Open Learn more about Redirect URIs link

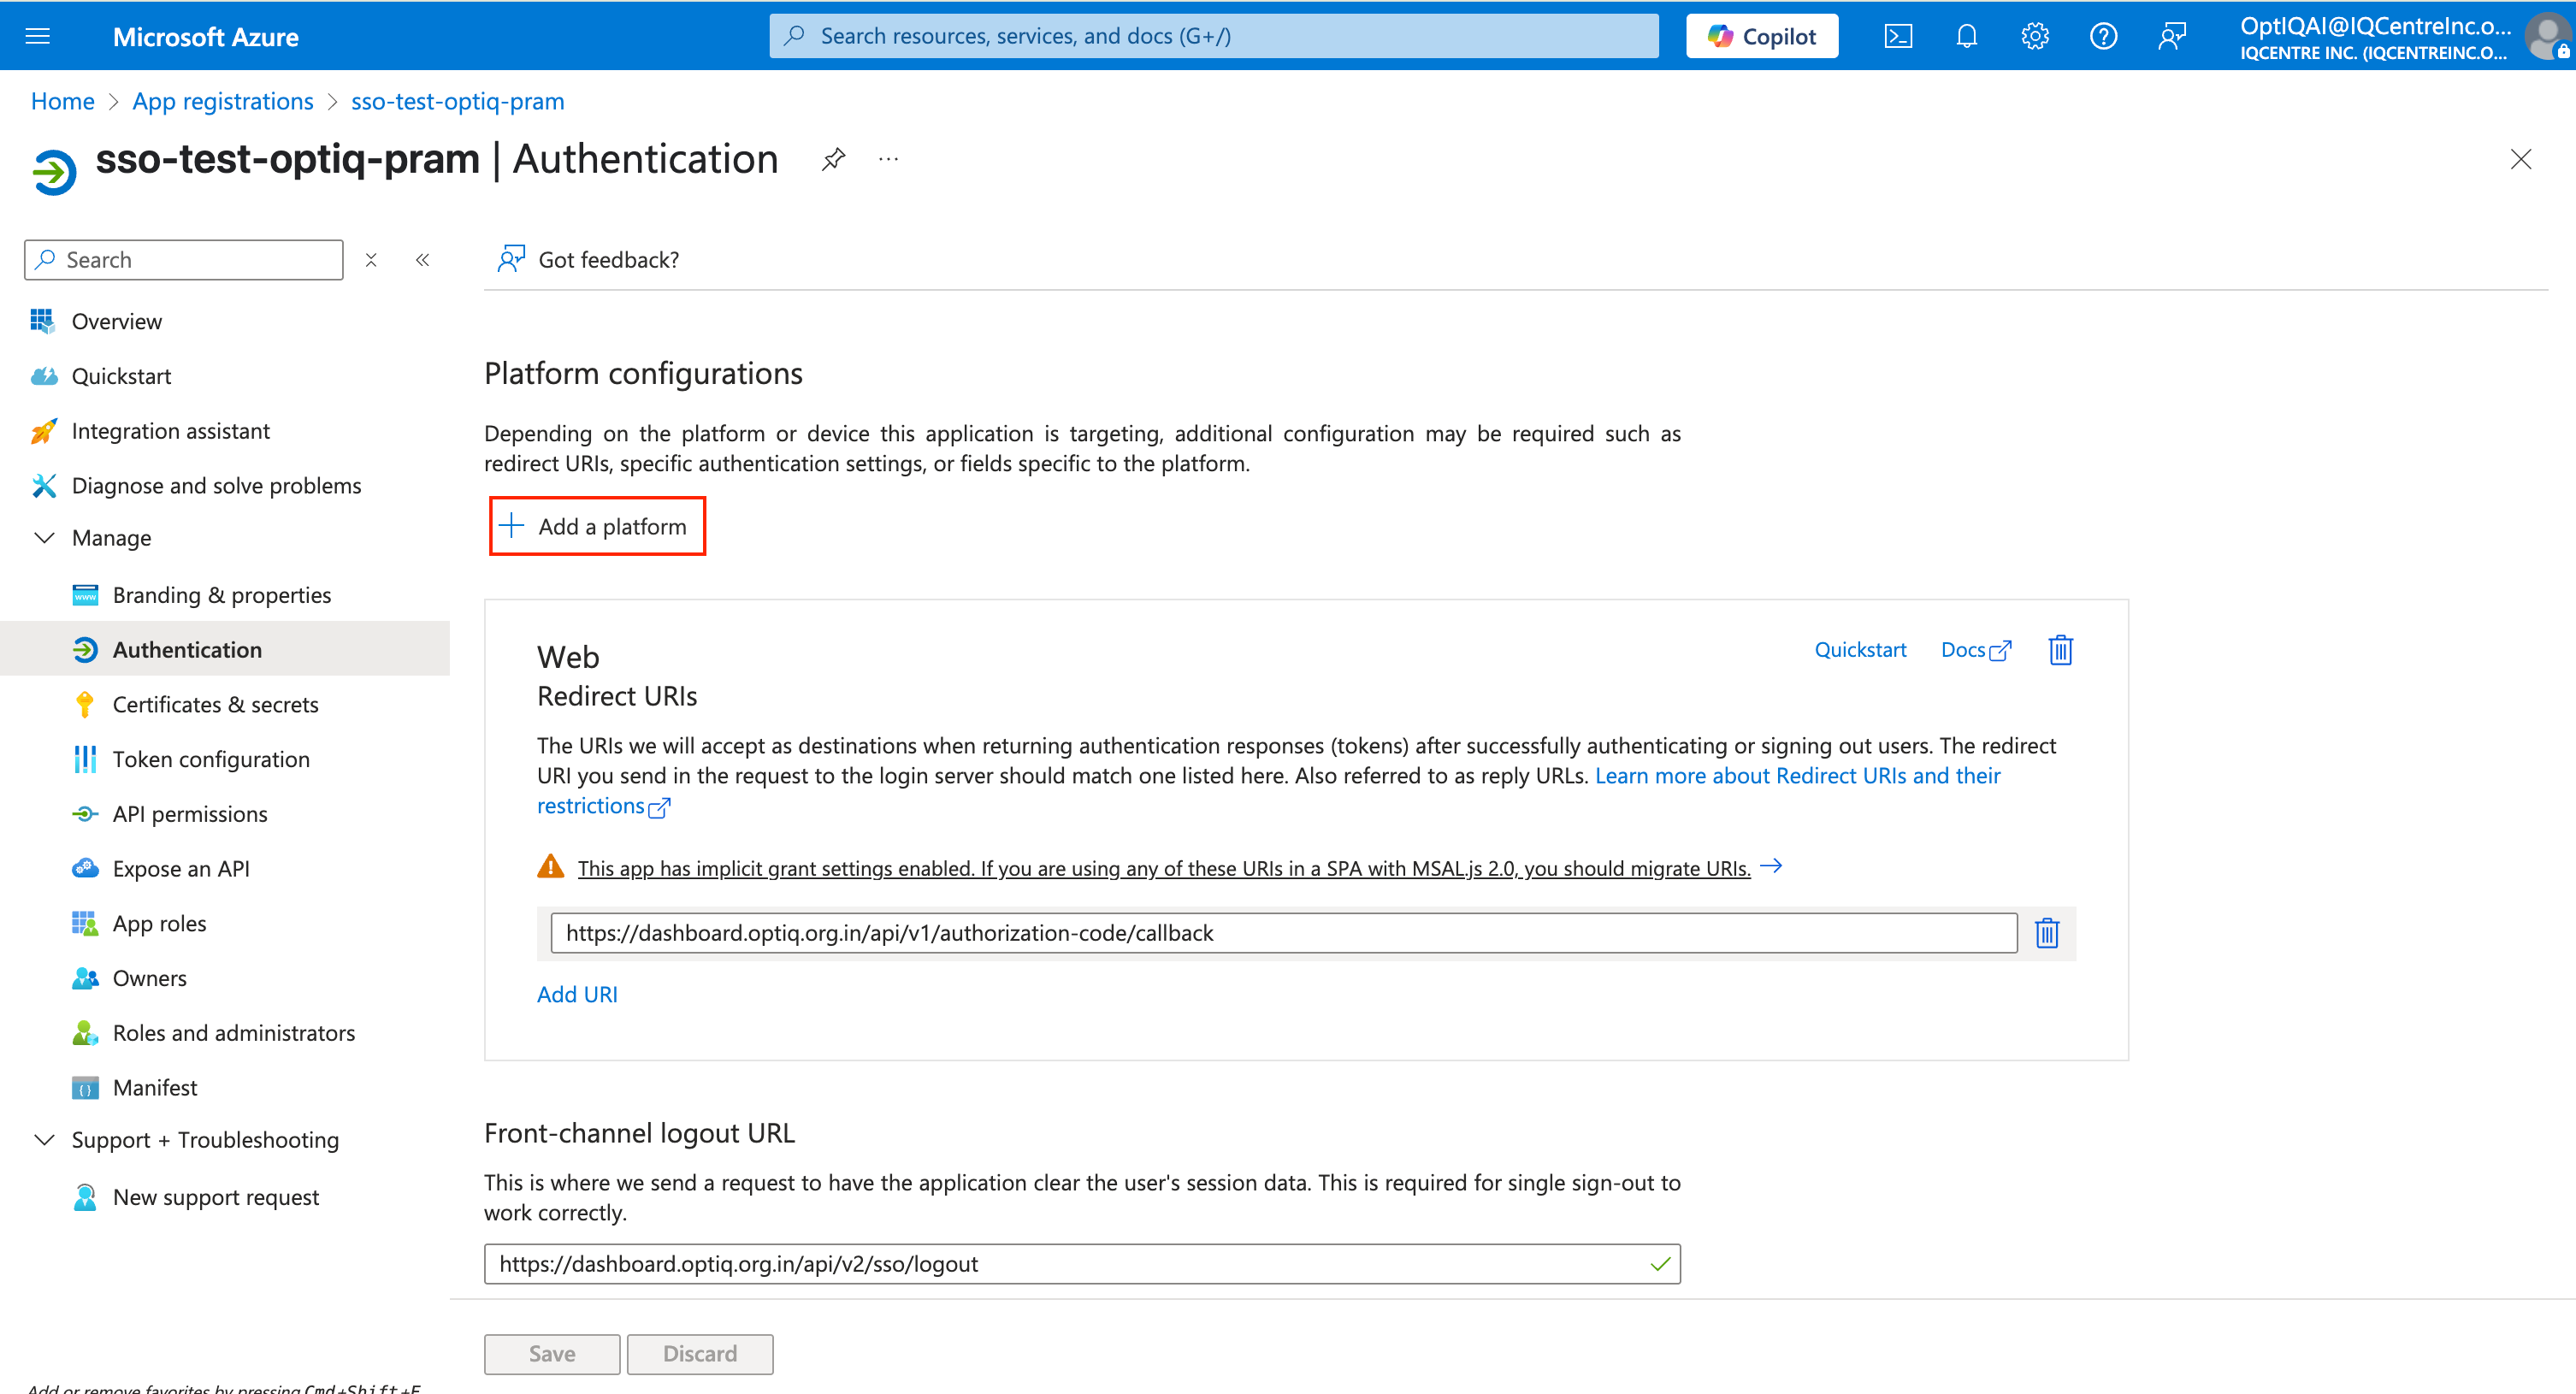click(1269, 790)
